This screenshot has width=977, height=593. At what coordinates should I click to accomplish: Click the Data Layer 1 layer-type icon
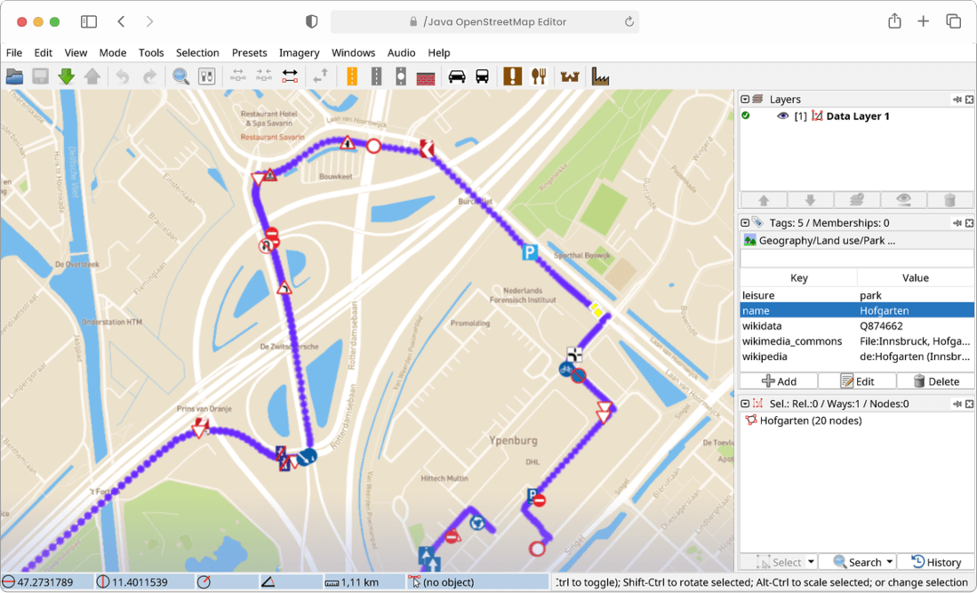[817, 116]
